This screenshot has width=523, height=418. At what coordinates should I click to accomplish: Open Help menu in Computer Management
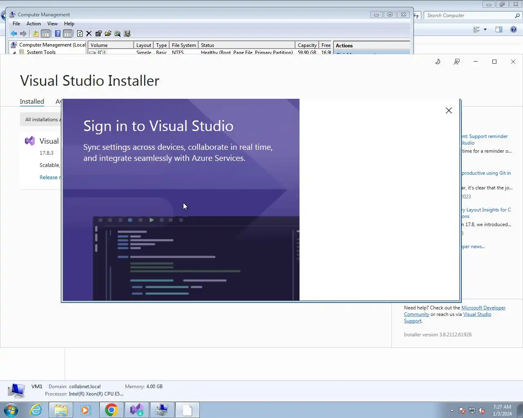coord(69,24)
